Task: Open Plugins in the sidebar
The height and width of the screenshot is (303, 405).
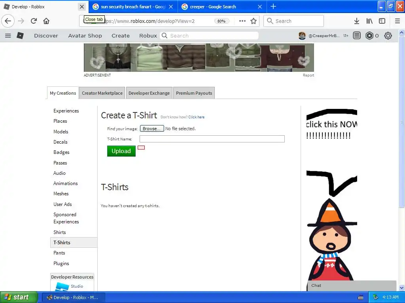Action: click(x=61, y=263)
